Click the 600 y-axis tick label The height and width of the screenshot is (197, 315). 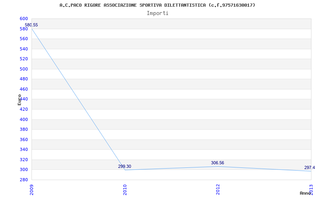[x=24, y=19]
